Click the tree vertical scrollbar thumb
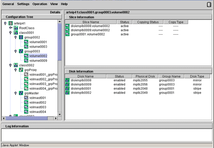This screenshot has height=148, width=214. (x=60, y=42)
